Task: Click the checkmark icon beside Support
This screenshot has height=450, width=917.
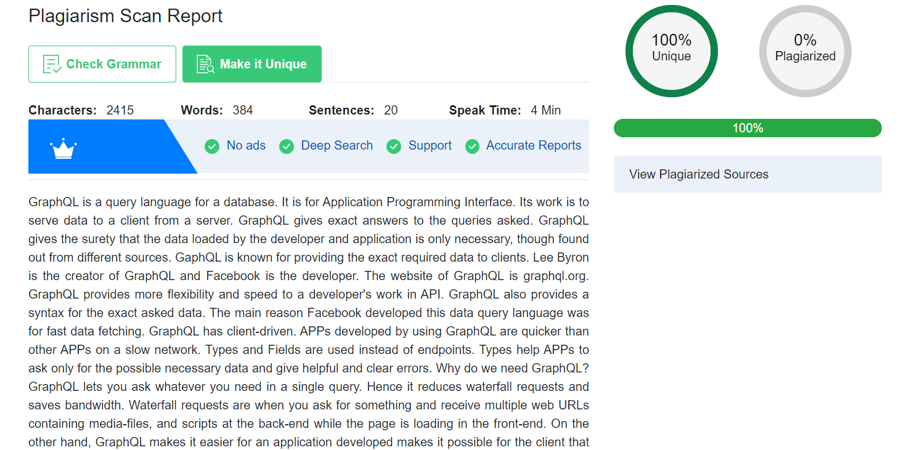Action: [x=394, y=147]
